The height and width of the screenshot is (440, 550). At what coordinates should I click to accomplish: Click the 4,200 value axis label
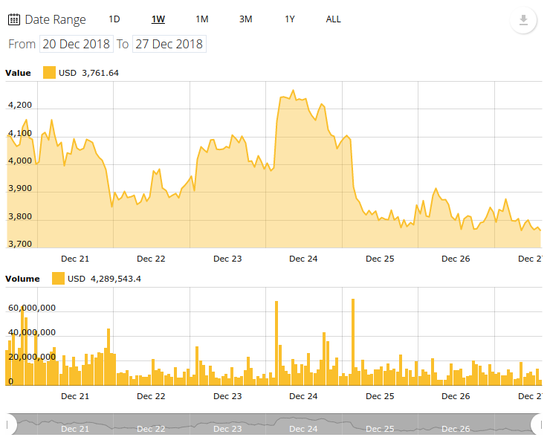click(x=20, y=105)
